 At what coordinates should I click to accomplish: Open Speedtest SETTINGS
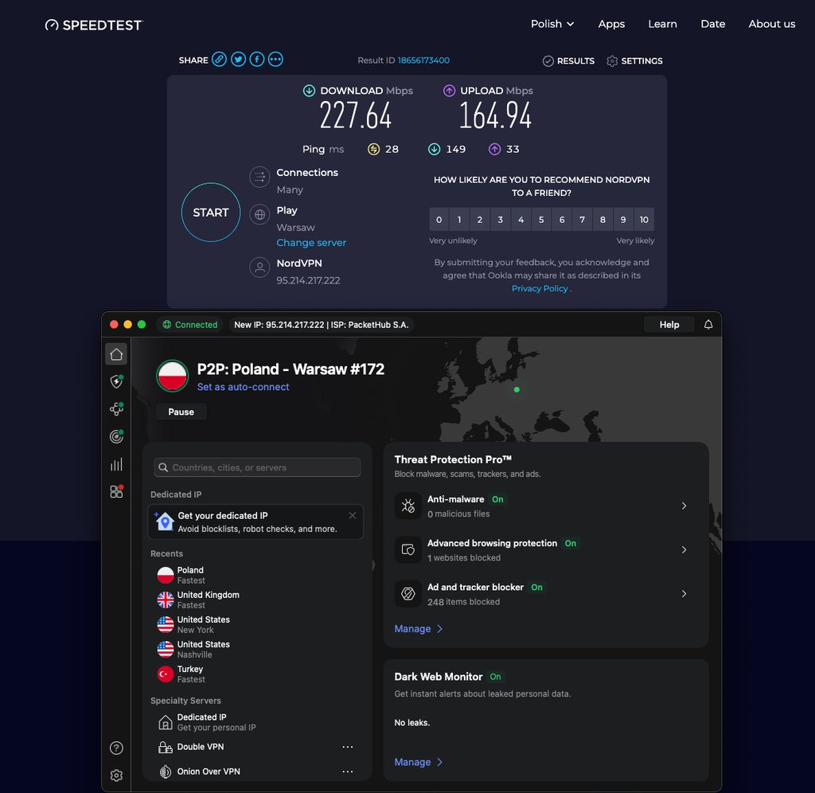[x=634, y=61]
